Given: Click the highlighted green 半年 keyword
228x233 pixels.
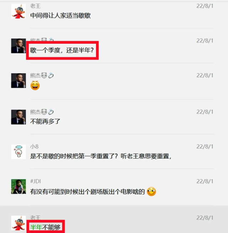Looking at the screenshot, I should pos(36,227).
